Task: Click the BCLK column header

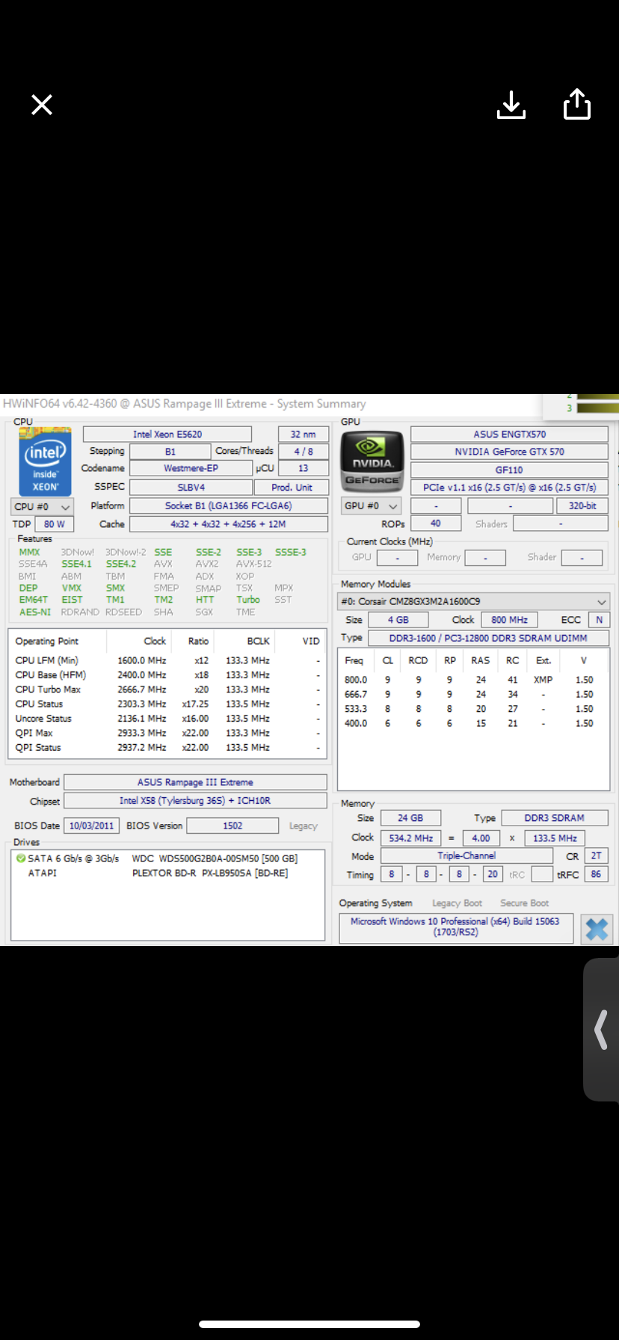Action: (259, 641)
